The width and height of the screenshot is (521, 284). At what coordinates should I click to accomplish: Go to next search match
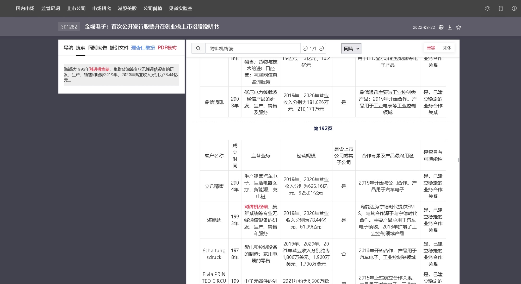pyautogui.click(x=321, y=48)
